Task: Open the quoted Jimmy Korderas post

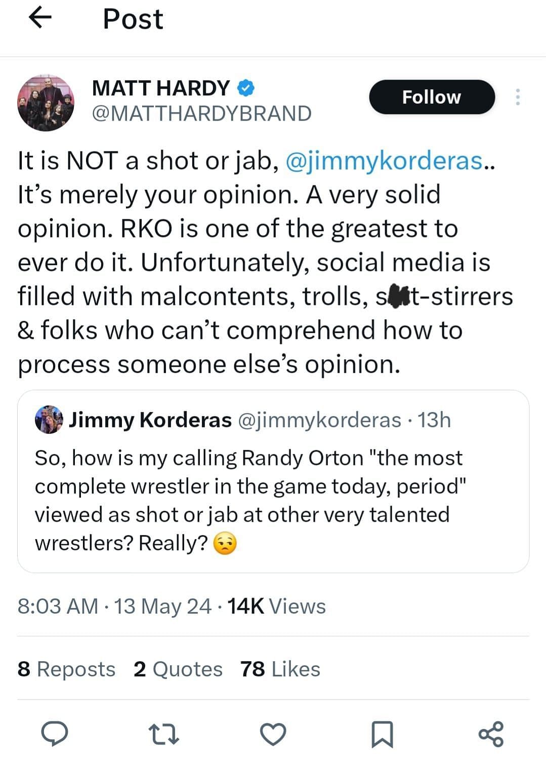Action: [x=273, y=499]
